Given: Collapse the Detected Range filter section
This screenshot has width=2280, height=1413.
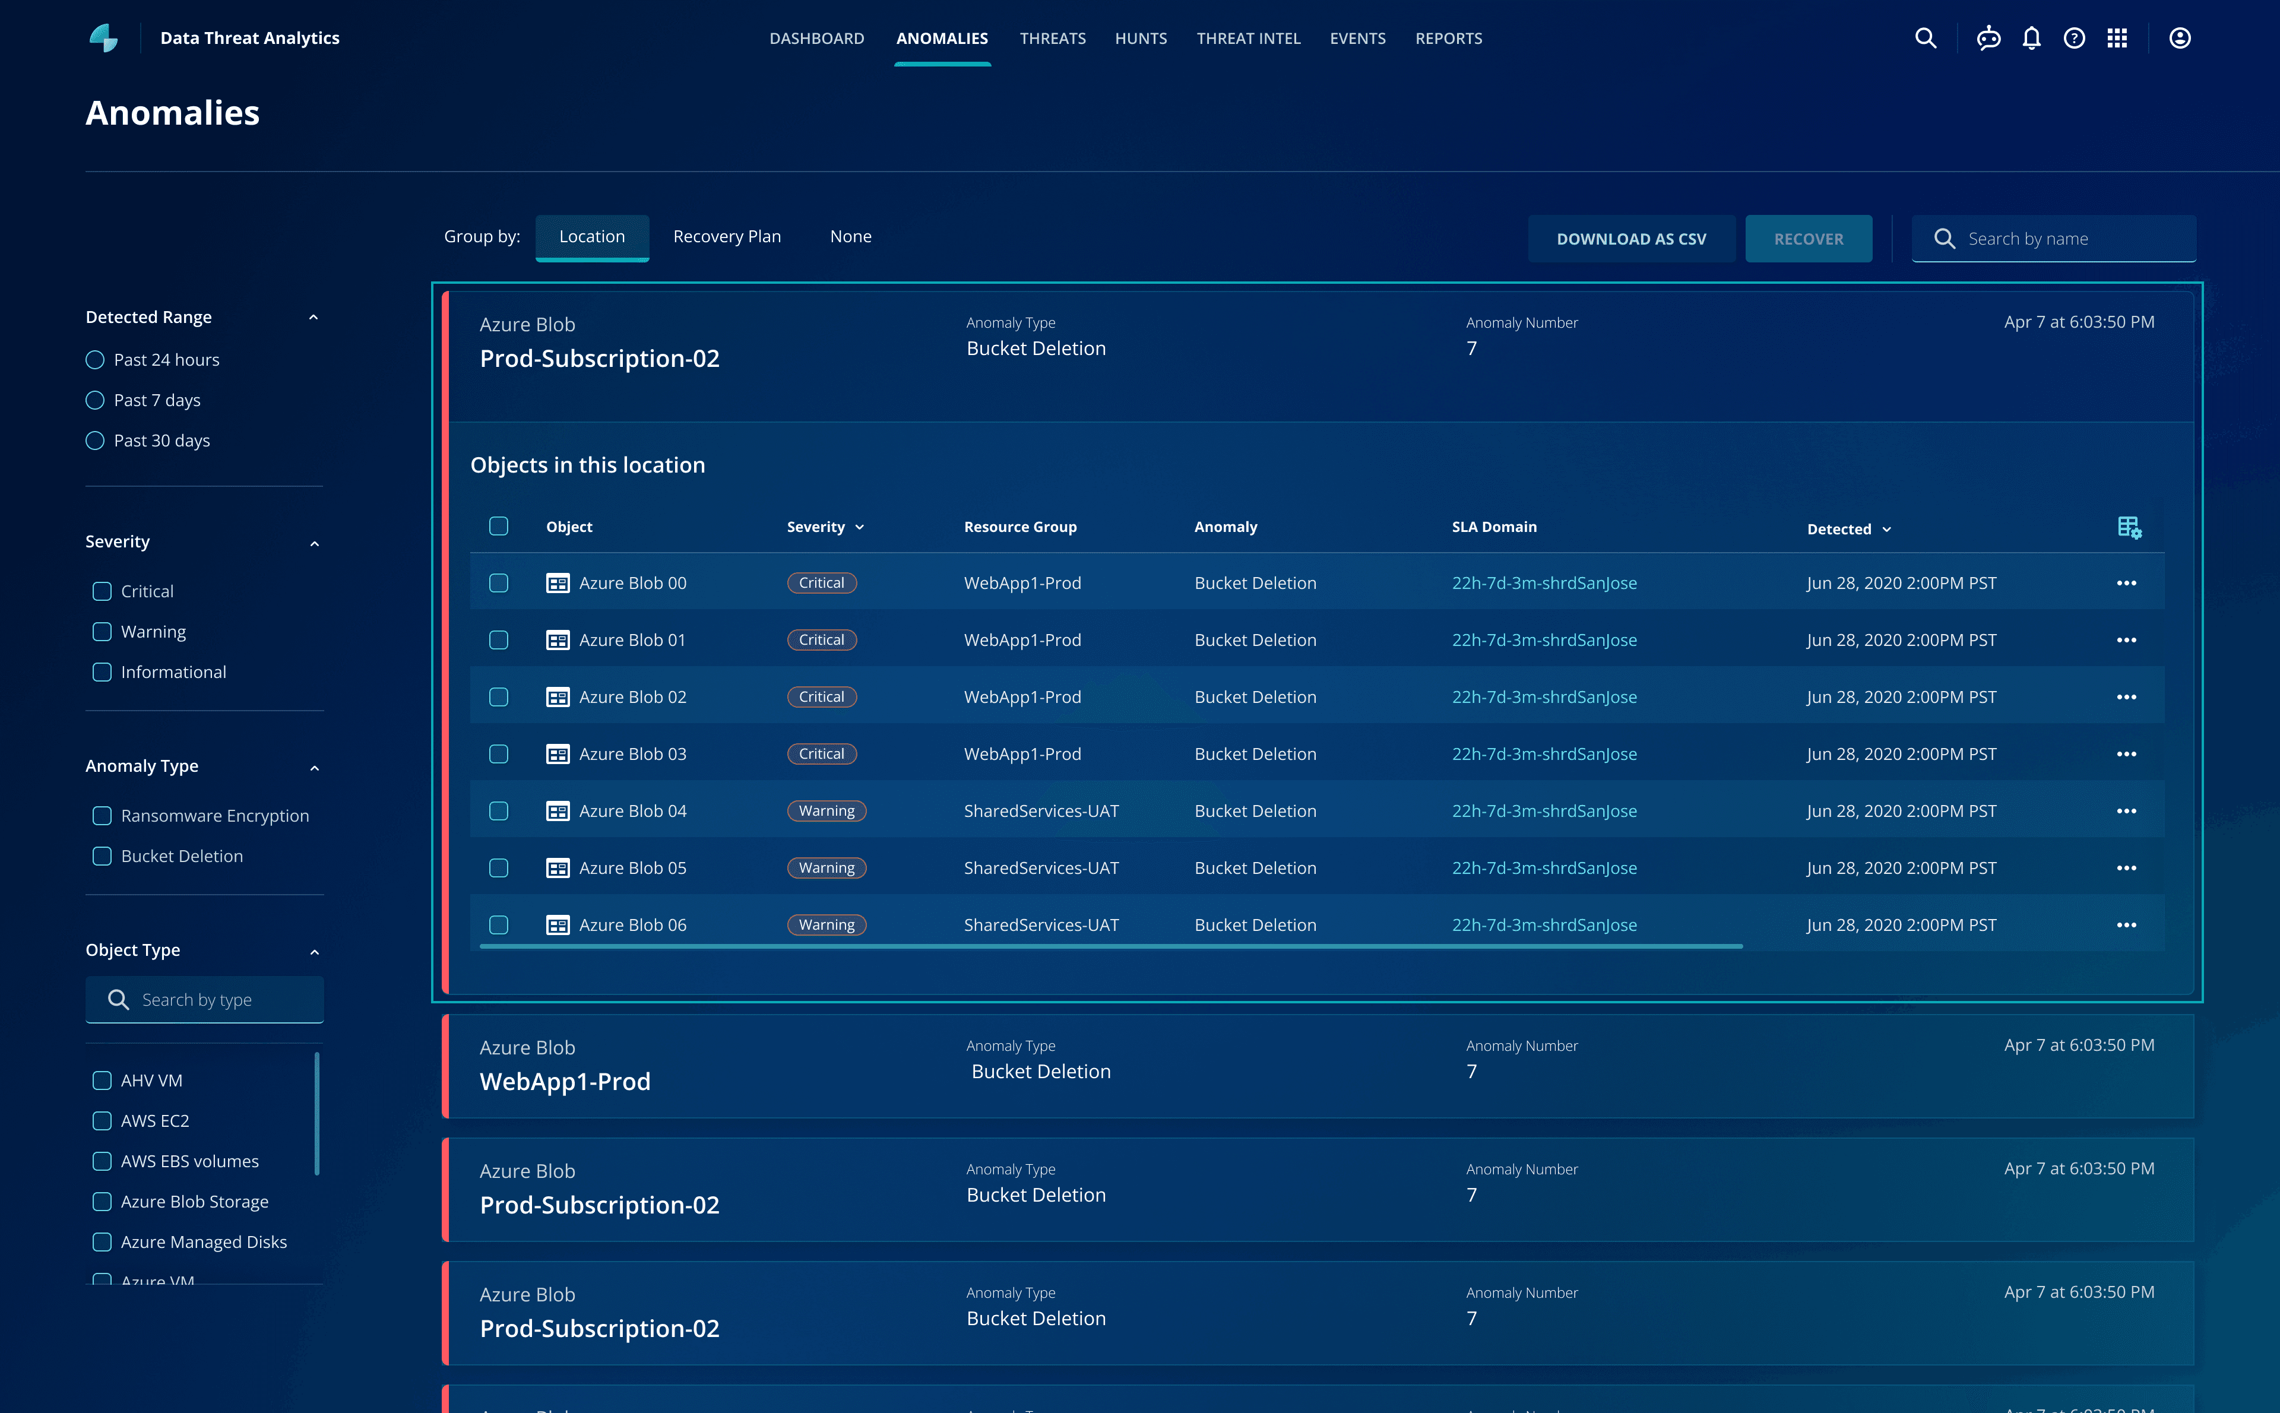Looking at the screenshot, I should tap(314, 318).
